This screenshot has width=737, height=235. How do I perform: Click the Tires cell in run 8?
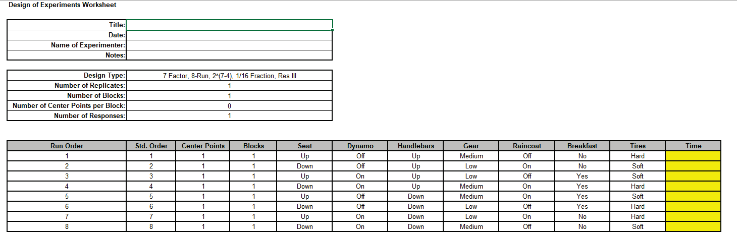tap(638, 226)
